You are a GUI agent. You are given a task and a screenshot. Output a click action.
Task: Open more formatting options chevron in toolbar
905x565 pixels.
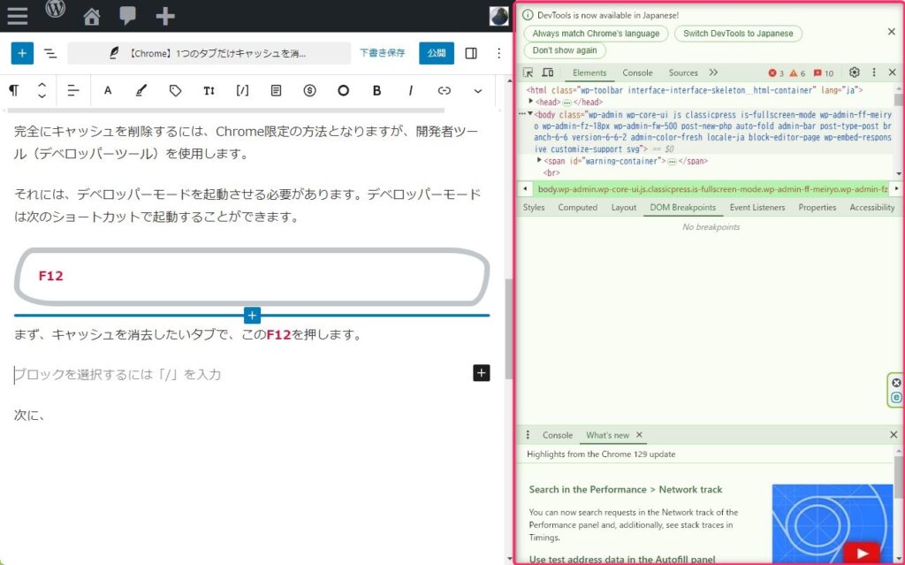(478, 90)
